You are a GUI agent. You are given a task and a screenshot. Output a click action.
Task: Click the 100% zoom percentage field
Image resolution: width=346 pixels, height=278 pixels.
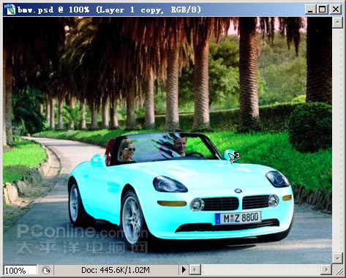20,270
